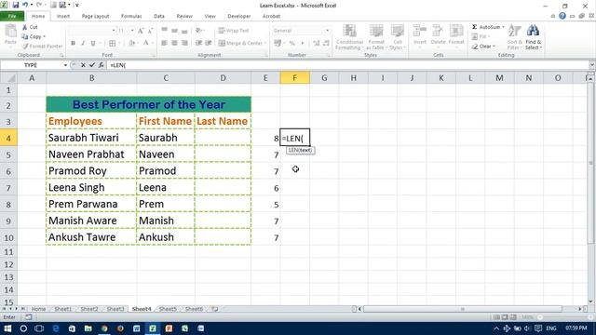Confirm formula with Enter checkmark button
The height and width of the screenshot is (335, 596).
pos(92,65)
